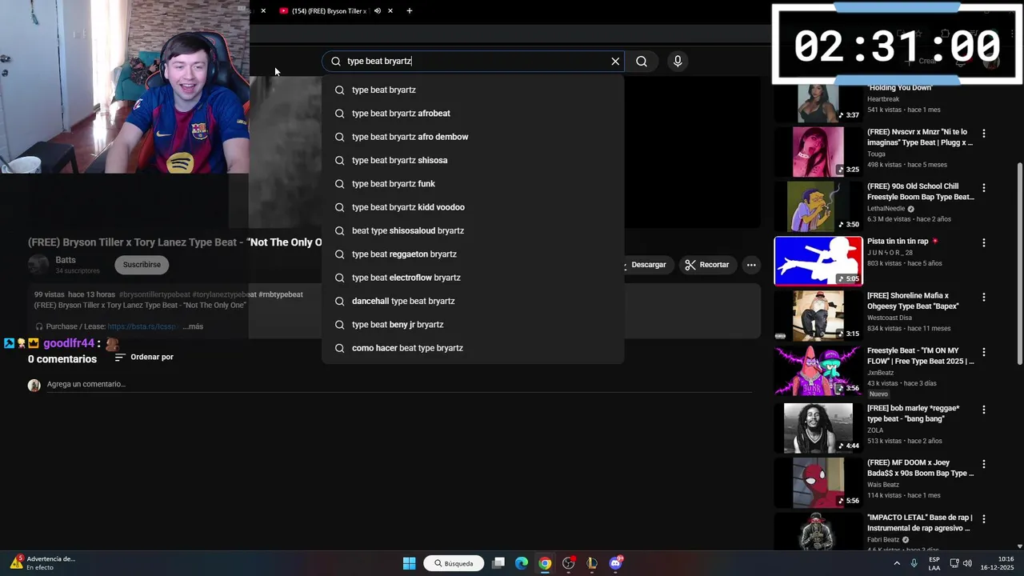1024x576 pixels.
Task: Click the taskbar Búsqueda search box
Action: coord(454,563)
